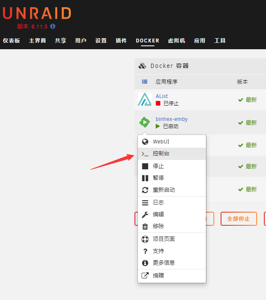Click the lifebuoy icon for 项目页面

(x=145, y=239)
